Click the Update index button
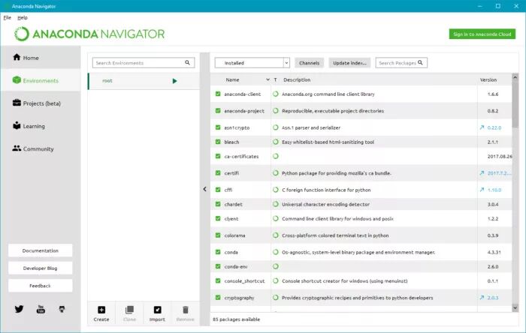The image size is (526, 333). (x=349, y=63)
